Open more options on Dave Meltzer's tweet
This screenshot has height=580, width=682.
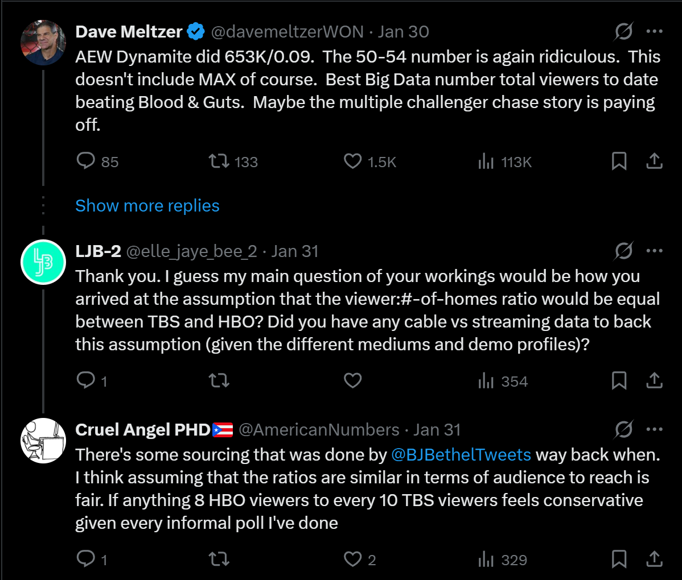(655, 31)
